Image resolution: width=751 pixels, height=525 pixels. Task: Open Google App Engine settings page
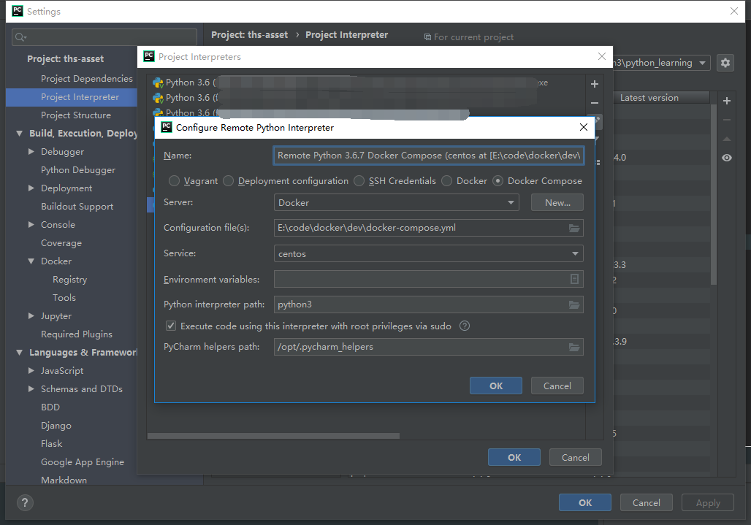coord(83,461)
